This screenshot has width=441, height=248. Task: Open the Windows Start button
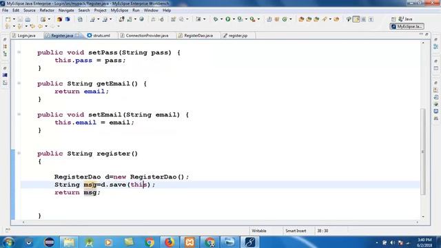(8, 242)
